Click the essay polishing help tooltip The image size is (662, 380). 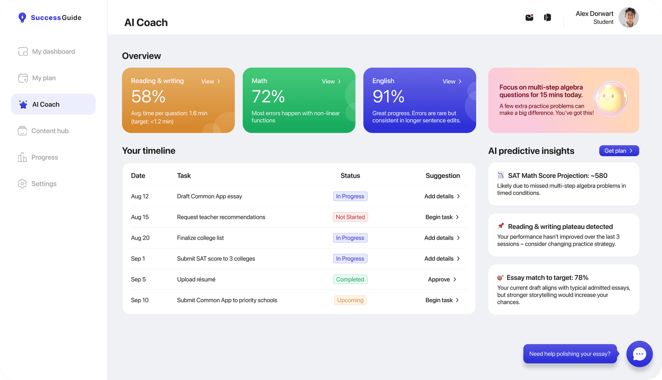(570, 354)
